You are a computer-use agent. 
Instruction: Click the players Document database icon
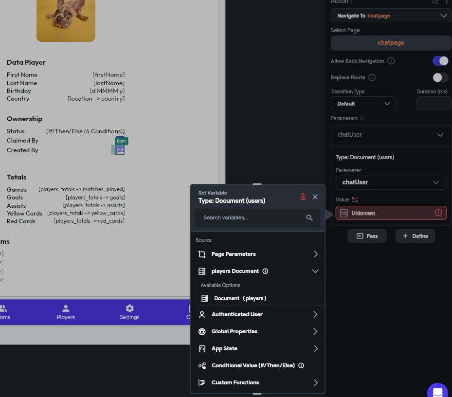(202, 271)
